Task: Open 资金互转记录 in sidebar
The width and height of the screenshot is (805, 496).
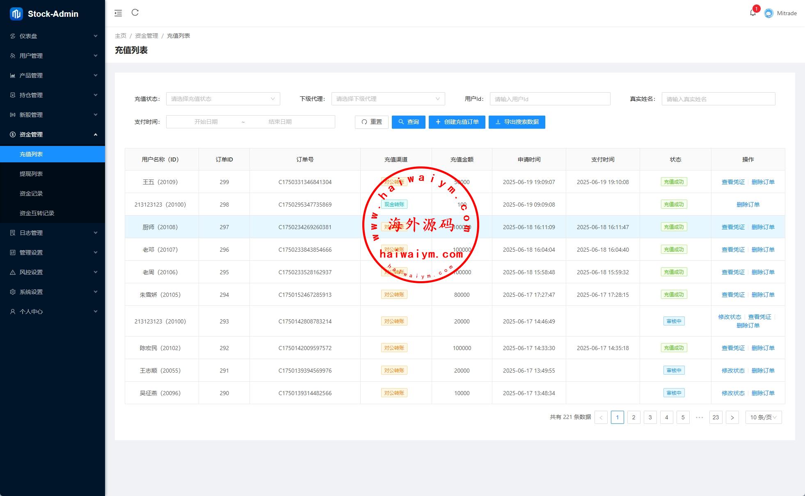Action: [x=37, y=213]
